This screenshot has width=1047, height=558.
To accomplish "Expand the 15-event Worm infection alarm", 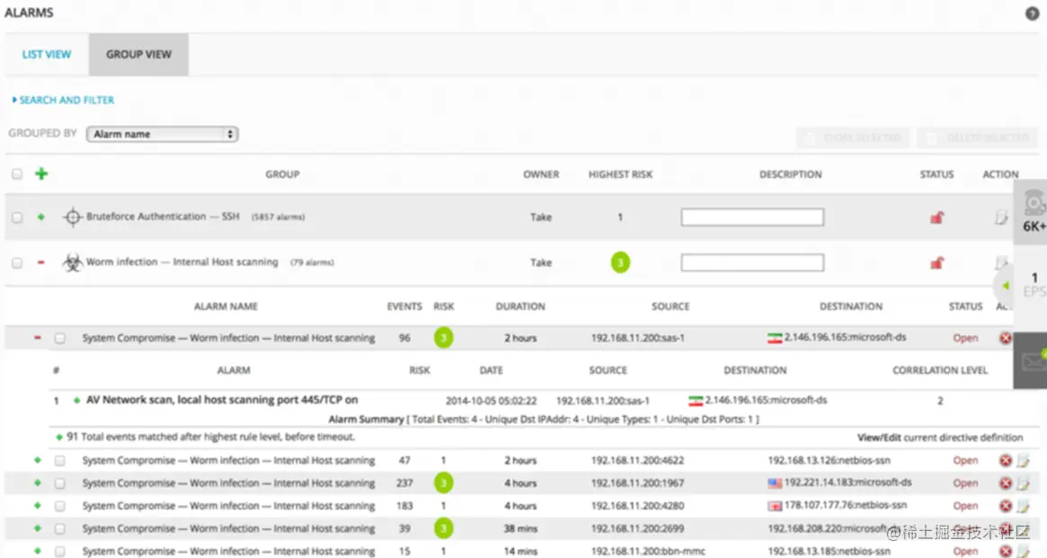I will [38, 551].
